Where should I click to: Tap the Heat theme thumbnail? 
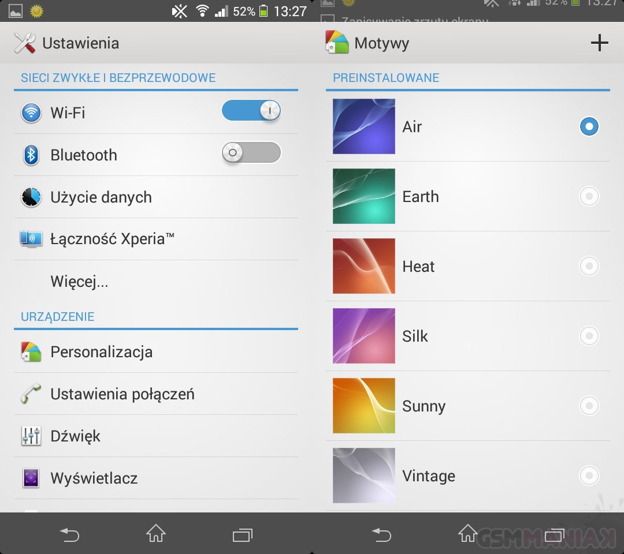click(364, 266)
